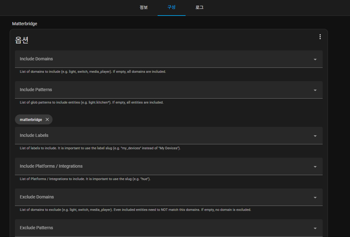
Task: Click the Include Patterns input field
Action: (168, 90)
